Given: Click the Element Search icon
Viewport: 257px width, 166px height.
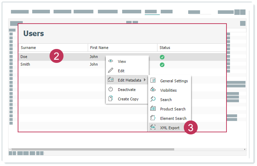Looking at the screenshot, I should tap(153, 118).
